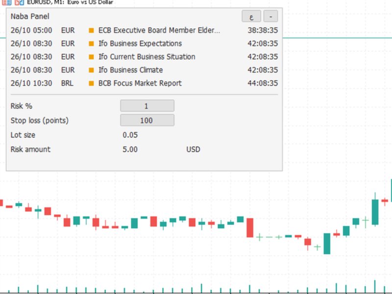Click the 26/10 10:30 event date
Screen dimensions: 392x294
pos(31,83)
